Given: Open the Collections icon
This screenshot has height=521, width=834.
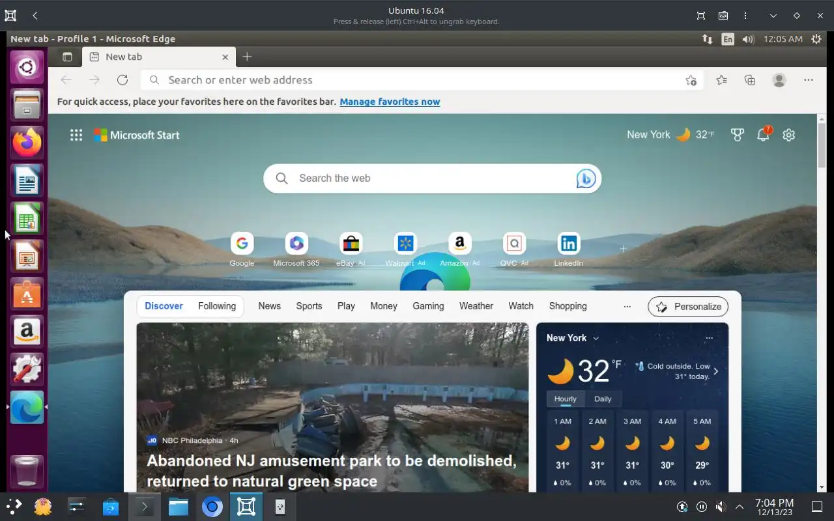Looking at the screenshot, I should pyautogui.click(x=750, y=80).
